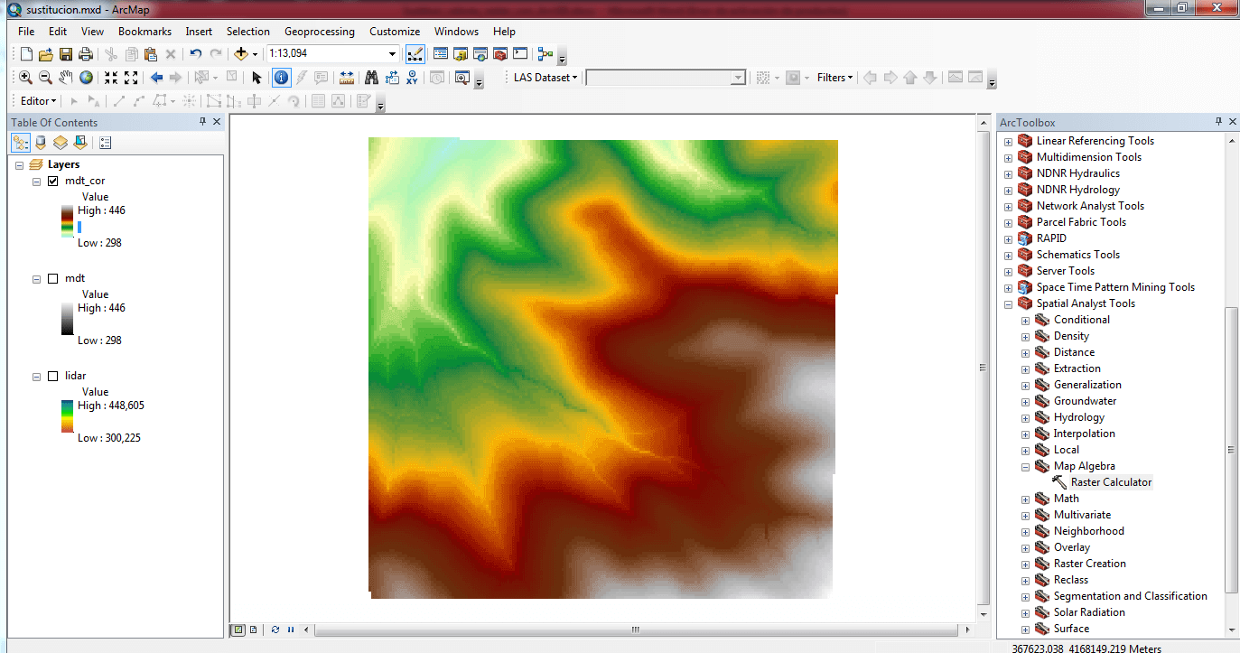Open the Measure ruler tool
Viewport: 1240px width, 653px height.
[347, 78]
